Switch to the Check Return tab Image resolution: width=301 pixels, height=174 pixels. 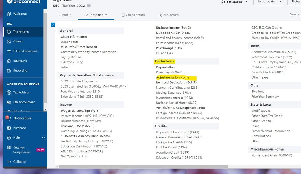[x=133, y=15]
